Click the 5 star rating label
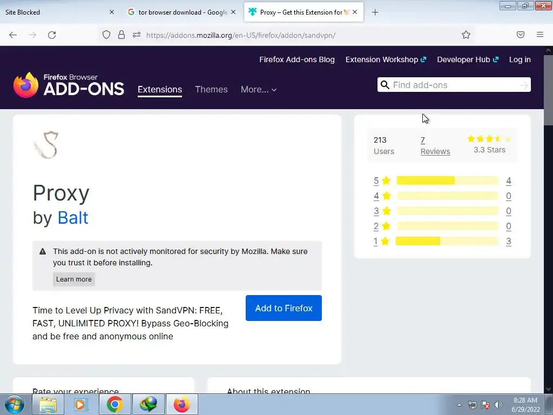This screenshot has width=553, height=415. click(x=382, y=180)
